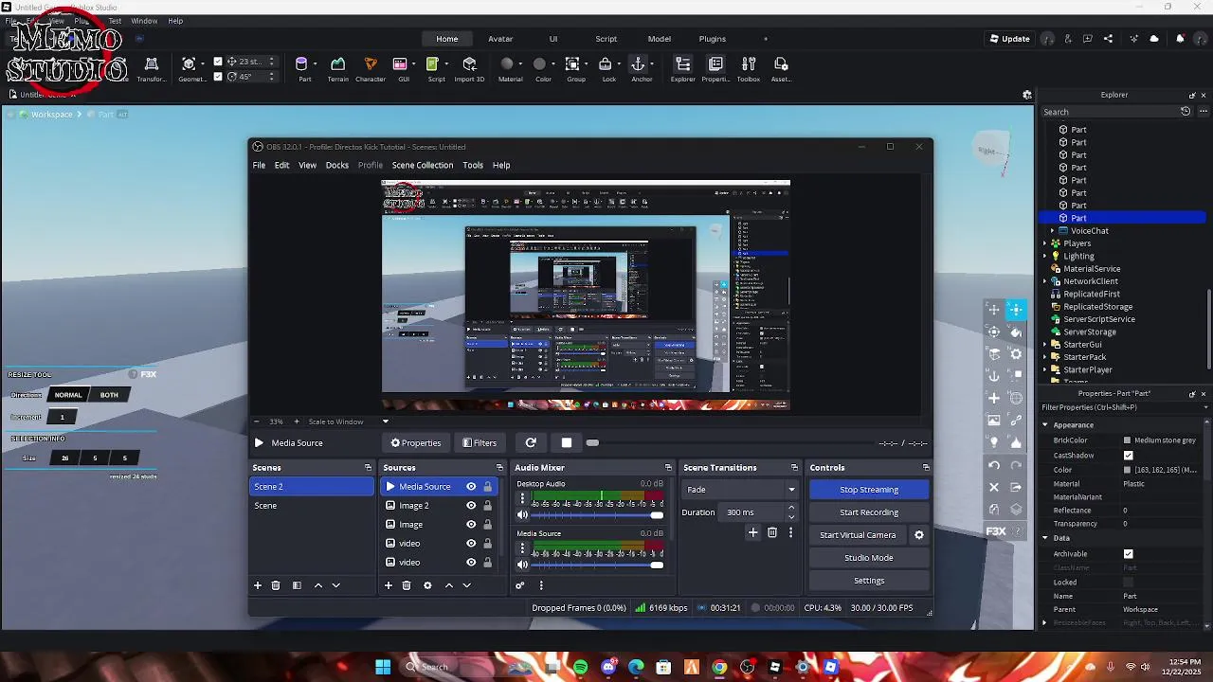Toggle the Locked property checkbox

[1128, 583]
